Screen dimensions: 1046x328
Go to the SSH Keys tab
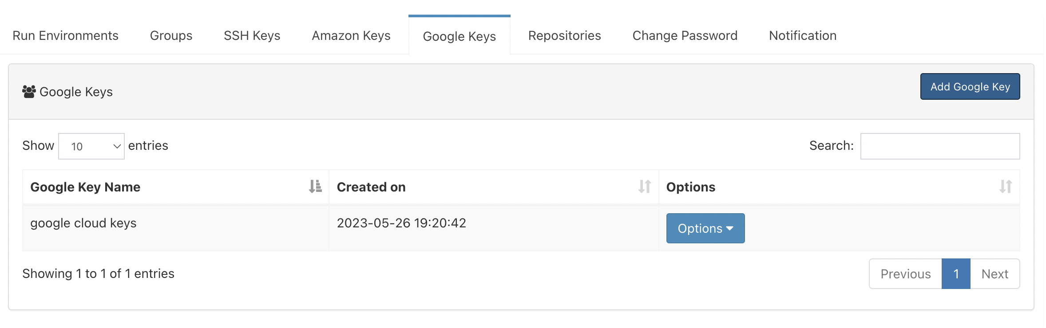[252, 35]
